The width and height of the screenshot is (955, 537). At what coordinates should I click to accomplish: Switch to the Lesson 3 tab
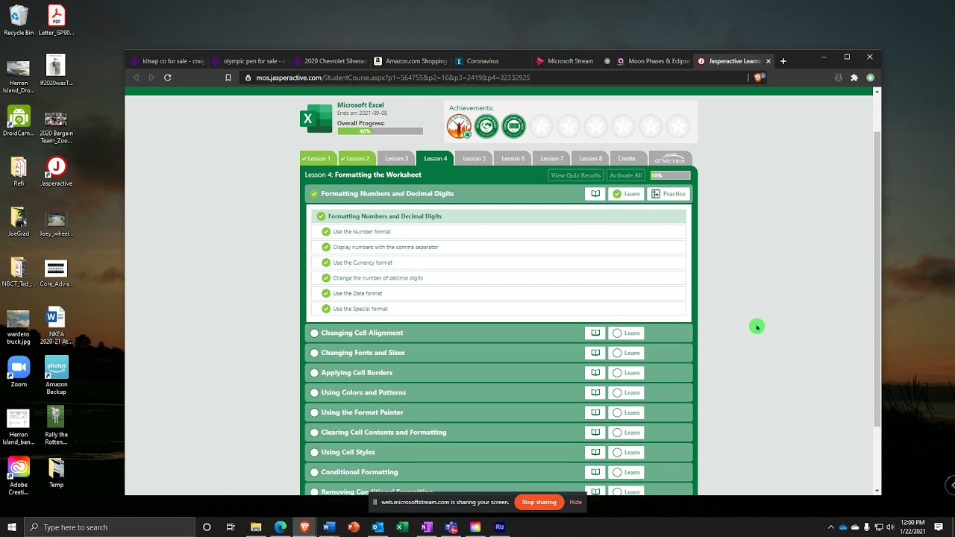click(x=396, y=159)
